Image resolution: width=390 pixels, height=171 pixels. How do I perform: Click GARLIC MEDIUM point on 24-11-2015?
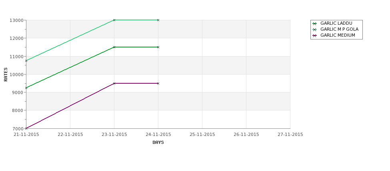click(x=158, y=84)
